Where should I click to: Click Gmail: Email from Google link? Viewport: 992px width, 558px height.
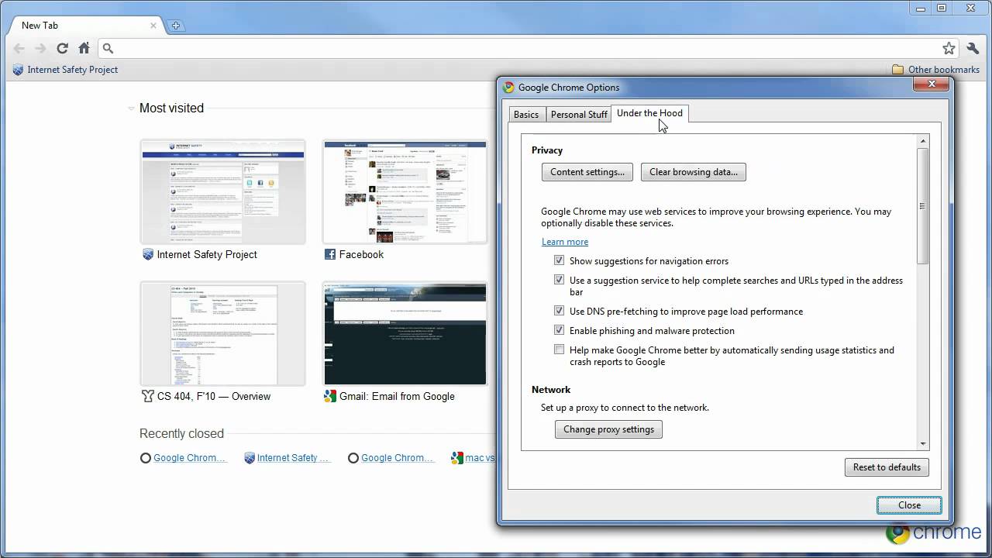[397, 396]
